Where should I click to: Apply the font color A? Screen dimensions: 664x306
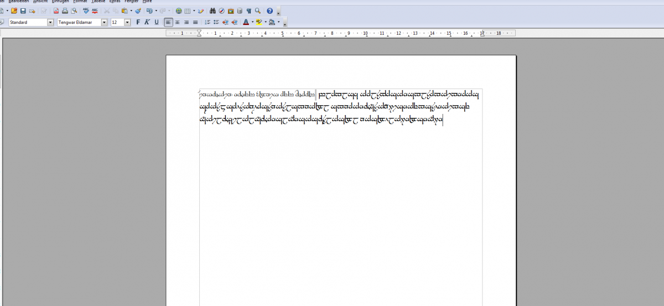246,22
